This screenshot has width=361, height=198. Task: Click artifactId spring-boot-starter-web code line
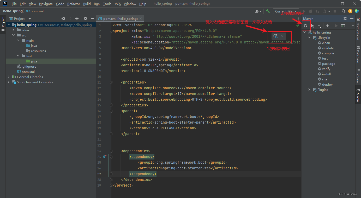point(188,168)
